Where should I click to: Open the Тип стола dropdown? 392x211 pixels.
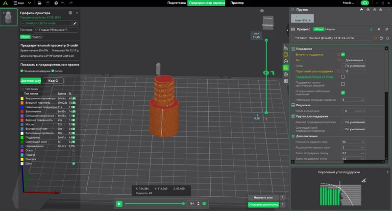click(x=56, y=30)
